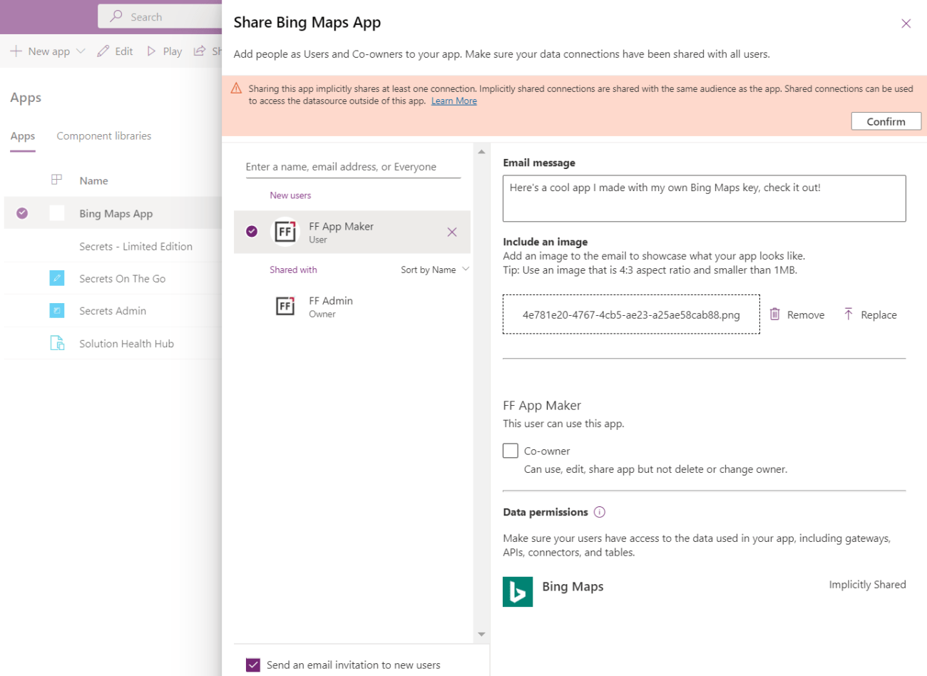Click the Bing Maps connector icon
This screenshot has height=676, width=927.
(517, 592)
